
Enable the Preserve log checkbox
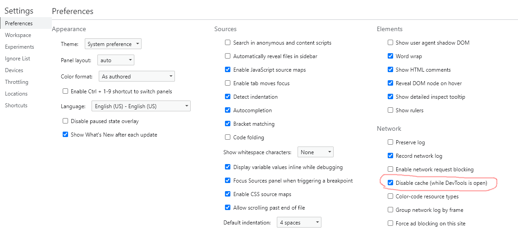[390, 142]
